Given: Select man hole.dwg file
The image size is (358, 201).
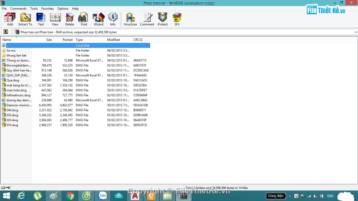Looking at the screenshot, I should 76,90.
